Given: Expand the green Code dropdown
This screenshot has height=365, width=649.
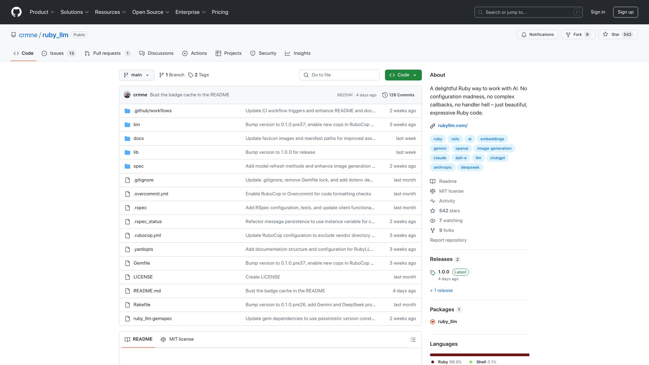Looking at the screenshot, I should click(403, 75).
